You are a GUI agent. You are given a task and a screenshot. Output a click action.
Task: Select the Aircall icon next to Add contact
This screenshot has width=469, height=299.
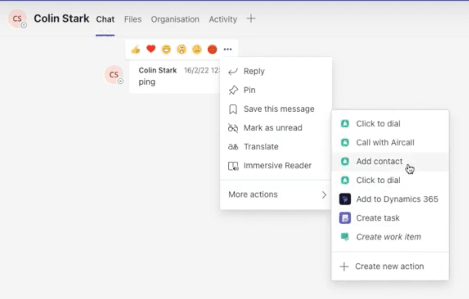345,161
